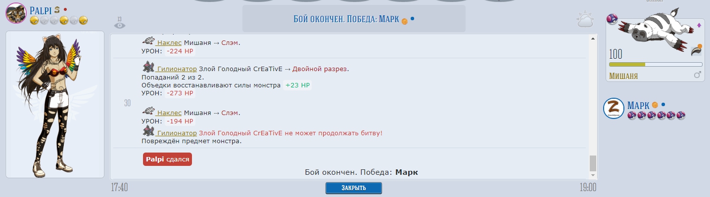Click the purple up arrow on monster card
This screenshot has width=710, height=197.
(699, 25)
